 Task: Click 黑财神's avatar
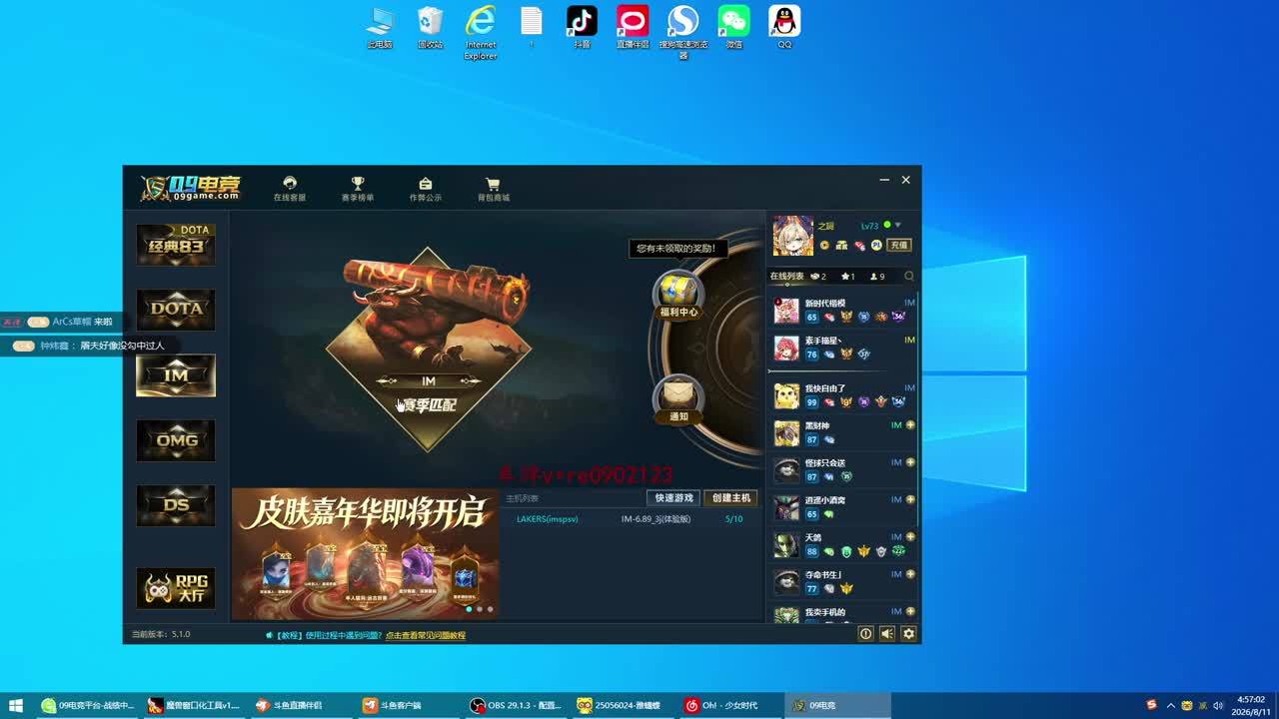(786, 433)
